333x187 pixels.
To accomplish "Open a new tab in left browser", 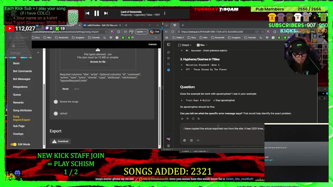I will click(x=126, y=25).
